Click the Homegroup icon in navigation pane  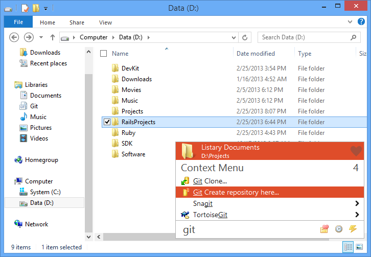[18, 160]
